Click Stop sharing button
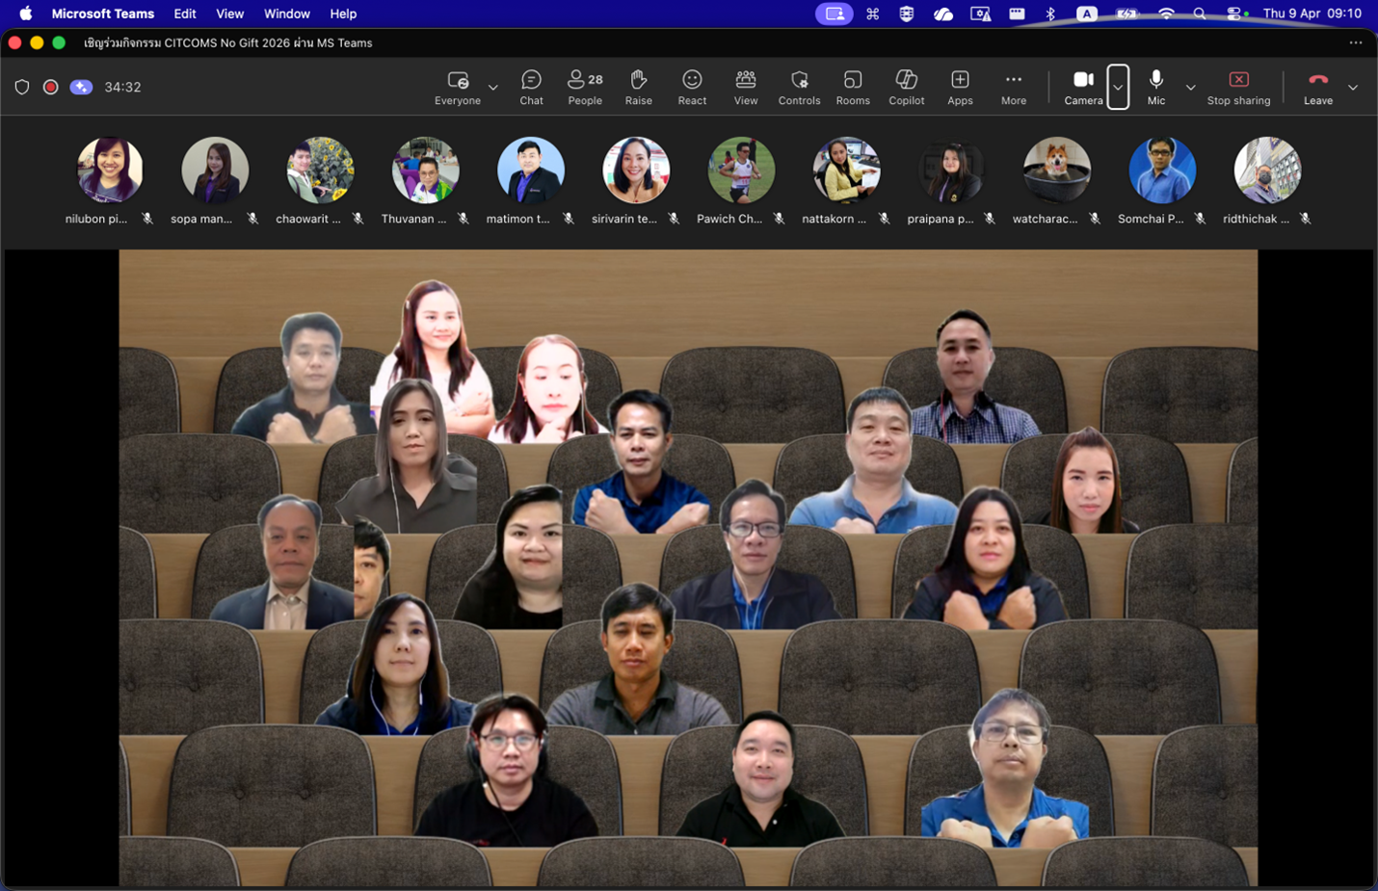Screen dimensions: 1378x891 click(x=1238, y=87)
